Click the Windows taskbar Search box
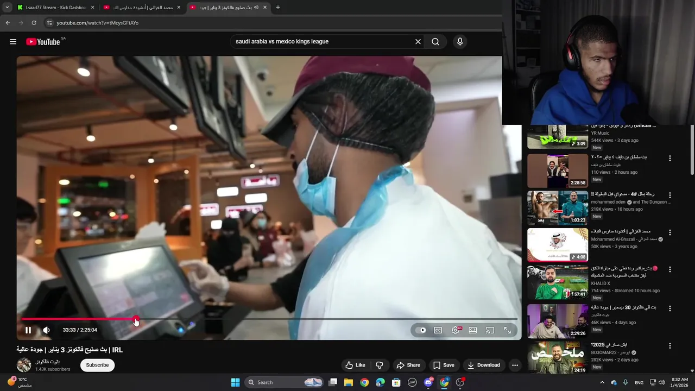The height and width of the screenshot is (391, 695). [x=286, y=382]
